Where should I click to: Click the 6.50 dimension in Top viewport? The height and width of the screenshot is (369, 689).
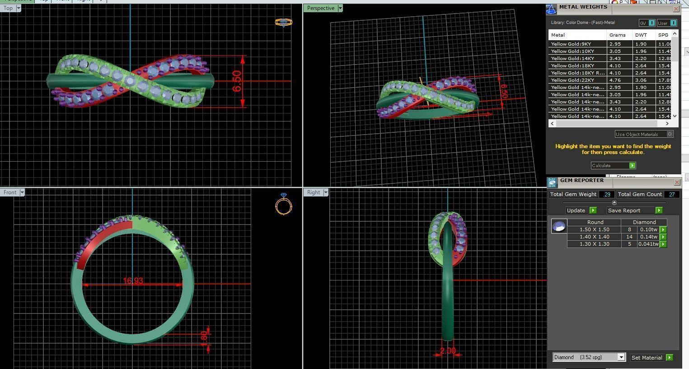237,81
